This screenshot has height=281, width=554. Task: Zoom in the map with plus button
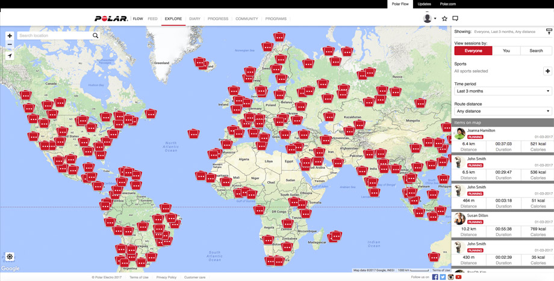pyautogui.click(x=10, y=36)
